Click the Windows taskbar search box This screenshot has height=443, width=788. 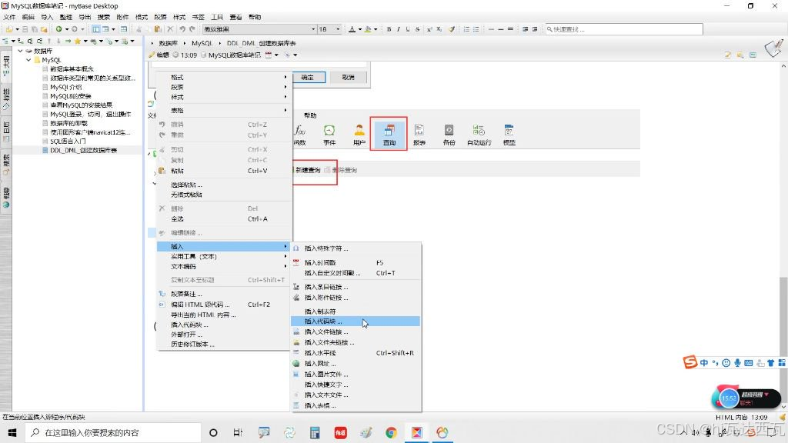click(113, 432)
